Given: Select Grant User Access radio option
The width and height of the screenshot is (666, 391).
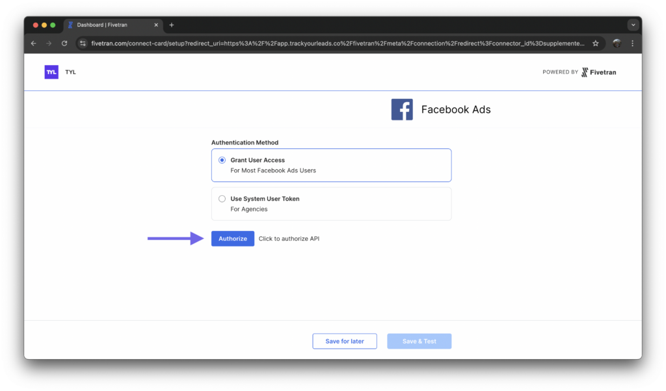Looking at the screenshot, I should pyautogui.click(x=222, y=160).
